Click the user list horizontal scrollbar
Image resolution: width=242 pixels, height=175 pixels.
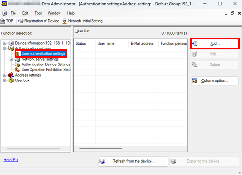[x=101, y=148]
